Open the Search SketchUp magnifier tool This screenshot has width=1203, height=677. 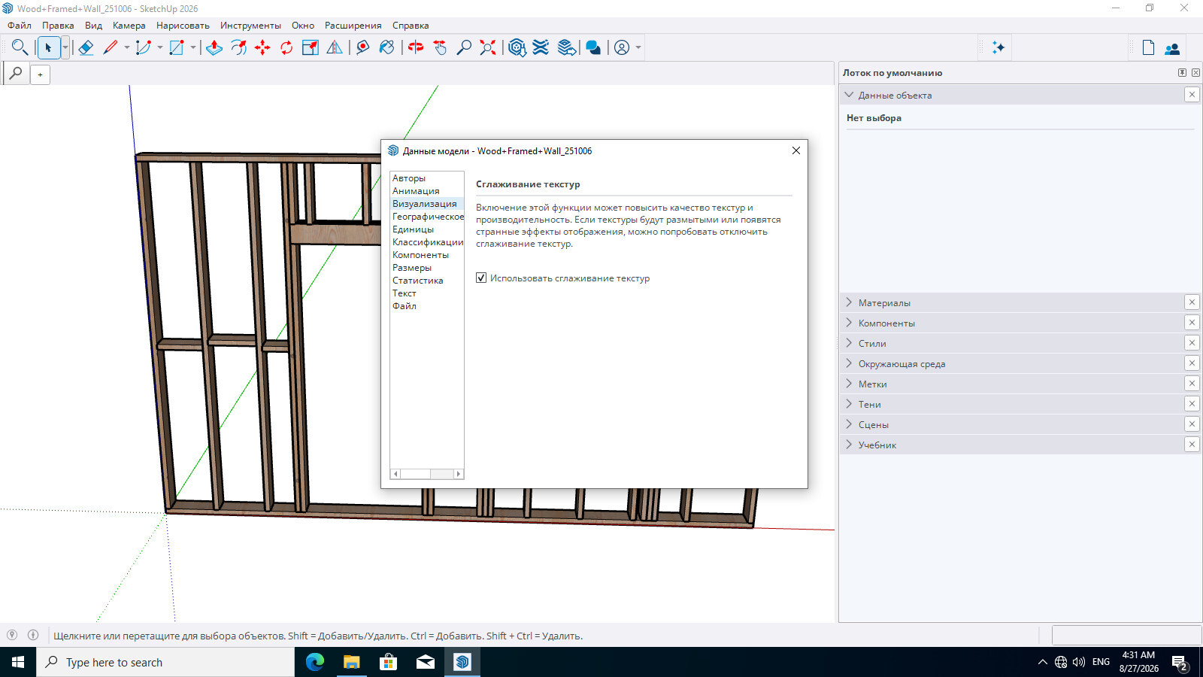tap(20, 47)
